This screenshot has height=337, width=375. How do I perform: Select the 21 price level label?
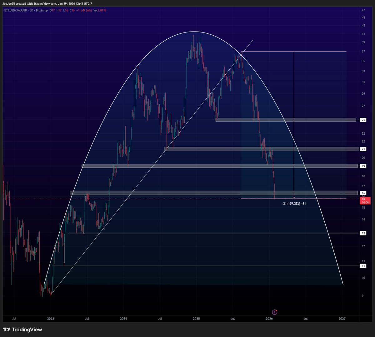point(363,149)
